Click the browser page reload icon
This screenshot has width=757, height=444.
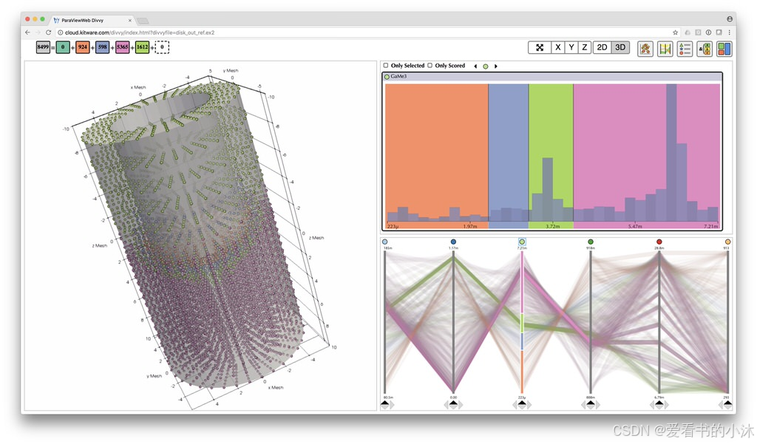(48, 33)
